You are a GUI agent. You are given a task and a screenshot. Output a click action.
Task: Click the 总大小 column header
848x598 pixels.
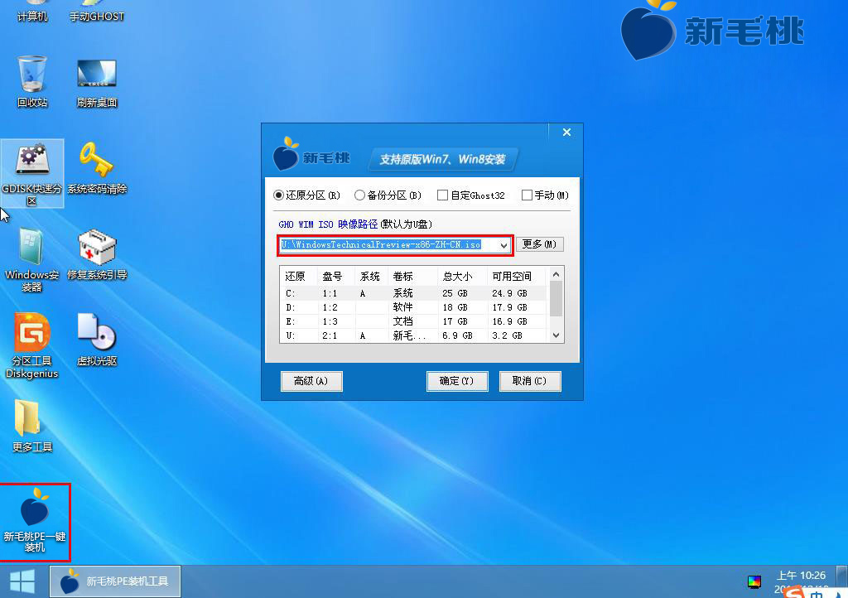tap(462, 277)
